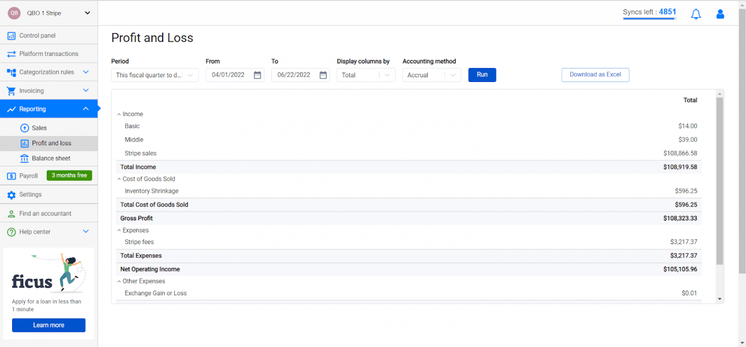Click the Platform transactions arrows icon
Screen dimensions: 746x347
tap(11, 54)
